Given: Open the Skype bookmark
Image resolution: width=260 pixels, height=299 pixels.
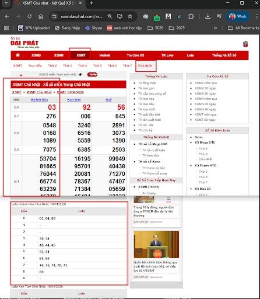Looking at the screenshot, I should point(94,28).
